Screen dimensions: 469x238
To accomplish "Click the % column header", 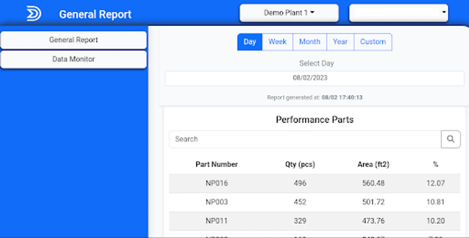I will (435, 164).
